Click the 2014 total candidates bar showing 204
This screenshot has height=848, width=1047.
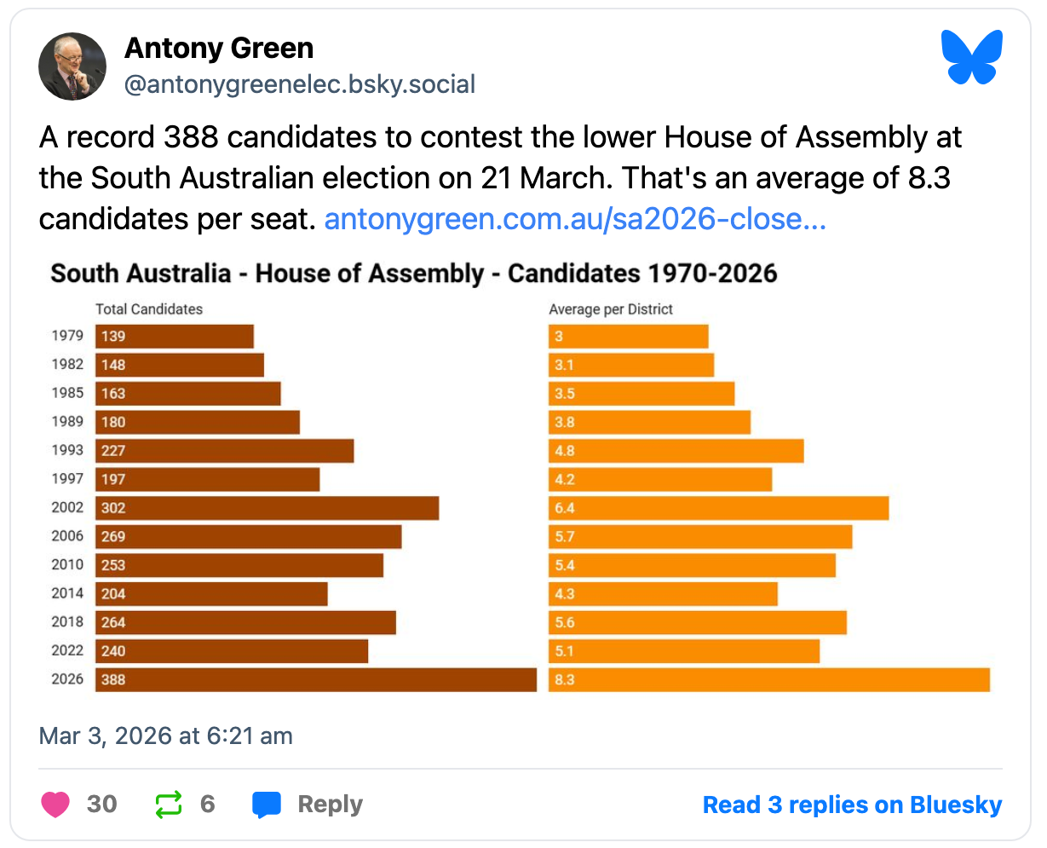point(211,594)
